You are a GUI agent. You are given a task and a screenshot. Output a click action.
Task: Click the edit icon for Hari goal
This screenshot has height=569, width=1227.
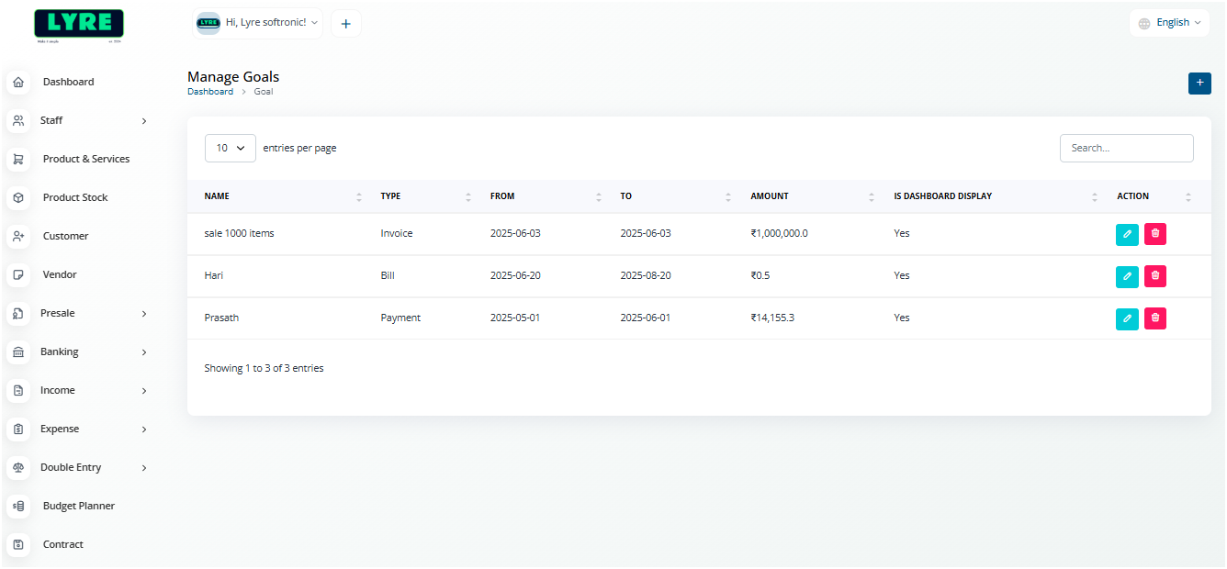[x=1127, y=276]
